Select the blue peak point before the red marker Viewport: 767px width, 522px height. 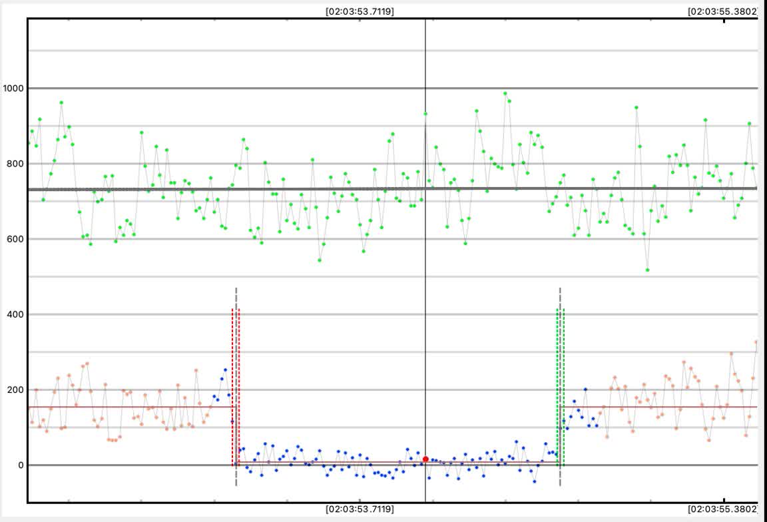click(225, 370)
